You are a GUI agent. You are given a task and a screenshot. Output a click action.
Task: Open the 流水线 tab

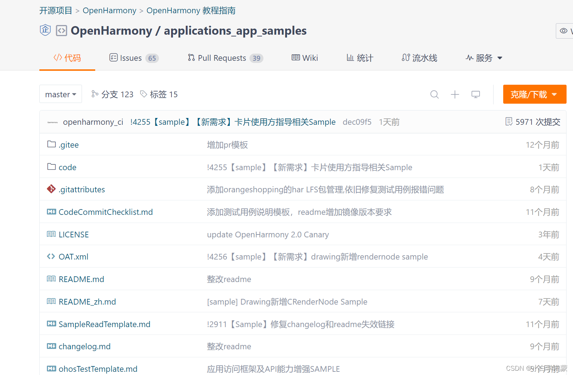(419, 58)
